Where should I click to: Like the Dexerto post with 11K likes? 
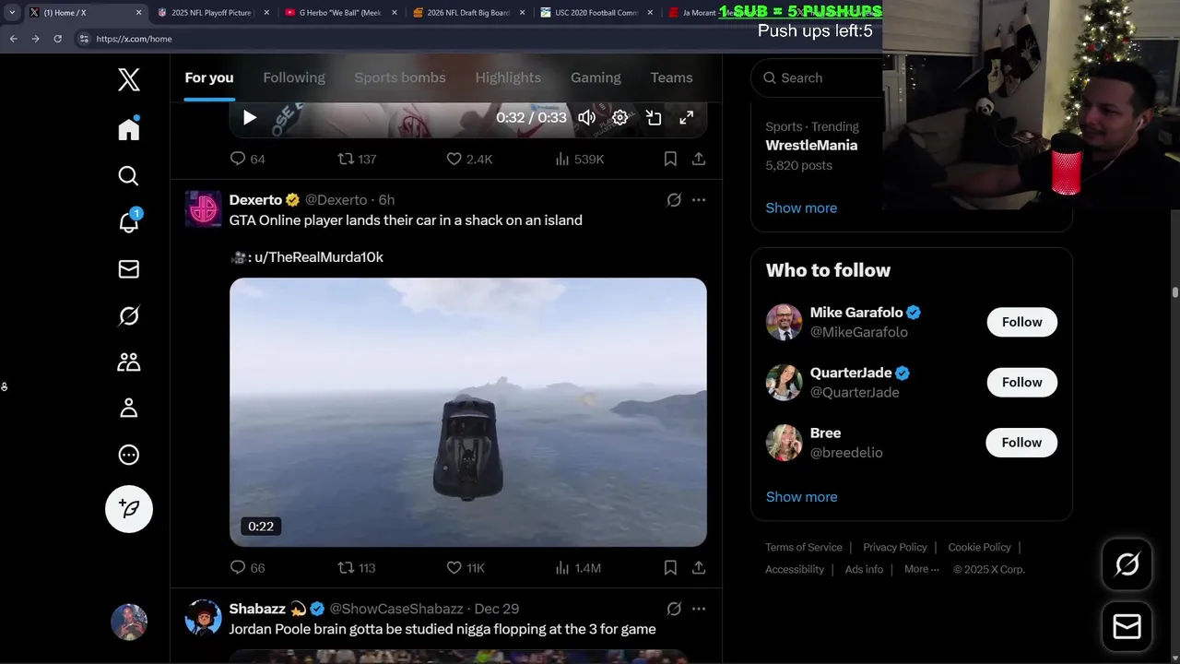click(x=466, y=568)
